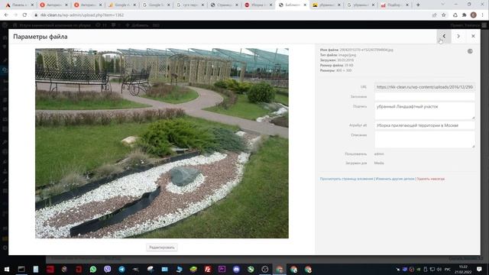Go to the next media item arrow

click(458, 36)
